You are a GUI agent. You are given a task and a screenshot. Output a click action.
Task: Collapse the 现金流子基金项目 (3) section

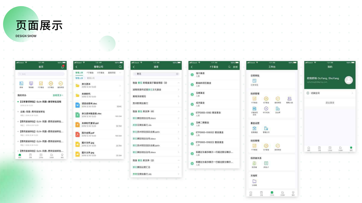[178, 83]
